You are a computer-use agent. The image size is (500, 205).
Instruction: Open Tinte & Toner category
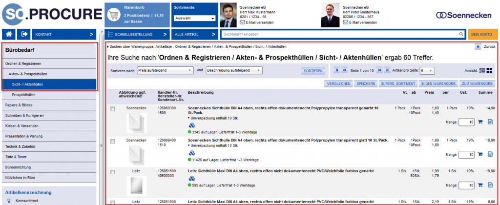tap(49, 157)
